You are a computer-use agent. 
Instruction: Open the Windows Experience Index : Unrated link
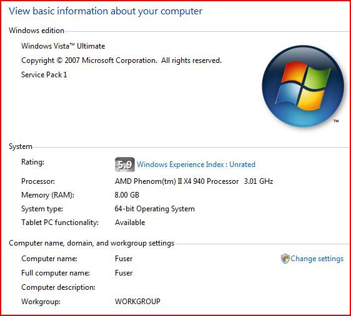[x=196, y=165]
